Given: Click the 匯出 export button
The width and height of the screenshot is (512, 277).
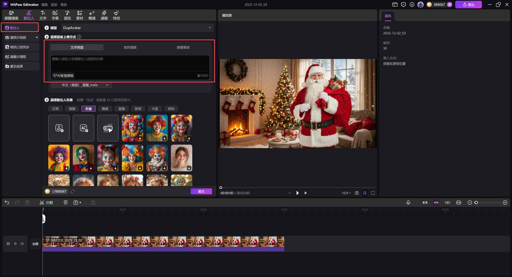Looking at the screenshot, I should coord(468,5).
